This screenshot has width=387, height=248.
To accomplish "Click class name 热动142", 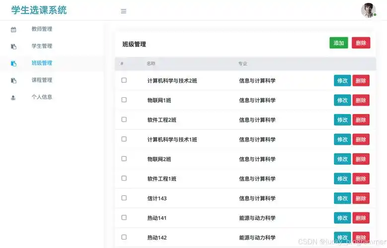I will click(157, 238).
